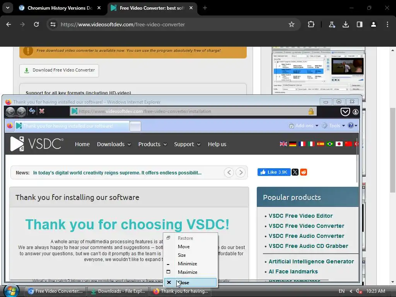The width and height of the screenshot is (396, 297).
Task: Click the Windows Start orb
Action: click(x=11, y=291)
